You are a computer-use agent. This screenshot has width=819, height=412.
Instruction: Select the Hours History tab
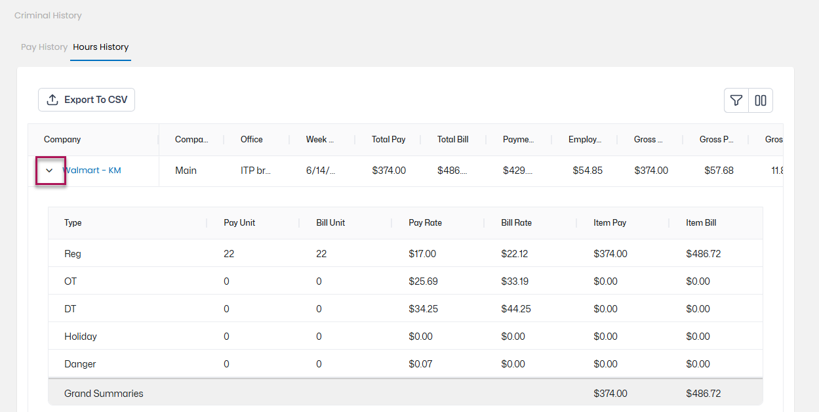point(101,47)
